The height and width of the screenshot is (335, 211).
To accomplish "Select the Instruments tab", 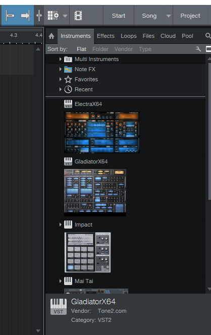I will pyautogui.click(x=76, y=36).
